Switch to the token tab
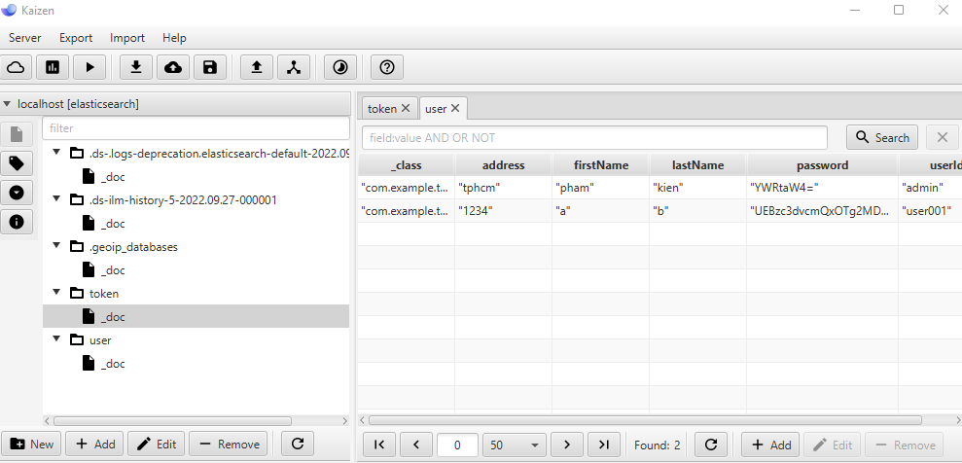The height and width of the screenshot is (463, 962). tap(382, 109)
